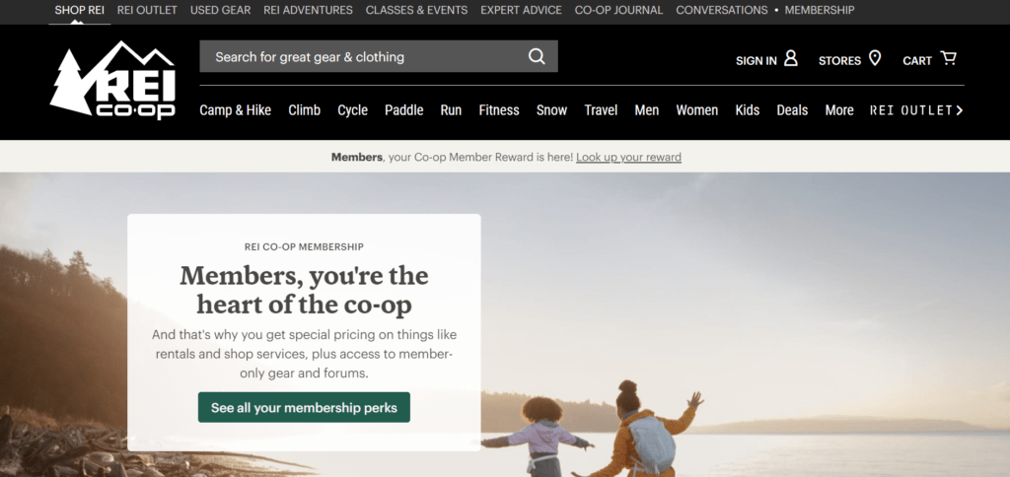Switch to the Used Gear tab

[220, 10]
